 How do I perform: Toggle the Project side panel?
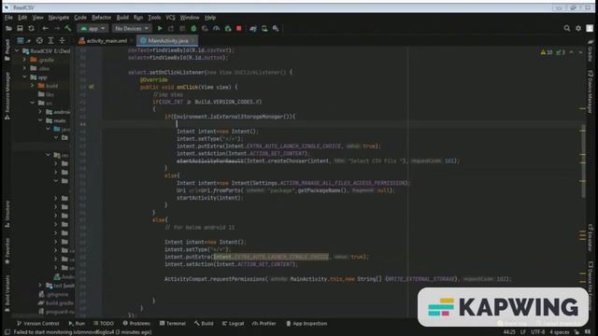7,49
